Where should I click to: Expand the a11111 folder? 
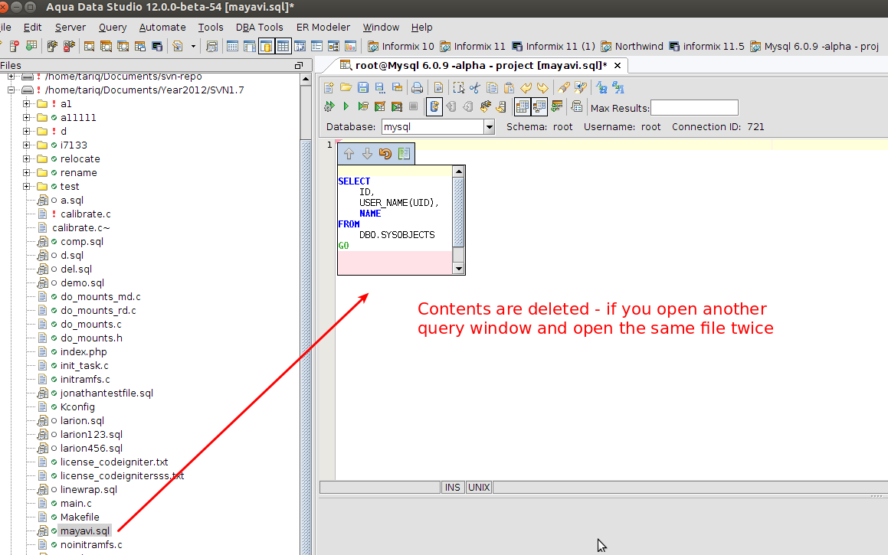click(x=26, y=118)
